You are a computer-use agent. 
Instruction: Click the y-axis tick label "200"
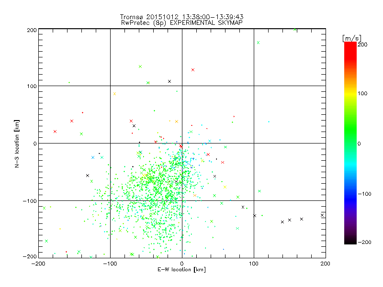pos(32,30)
